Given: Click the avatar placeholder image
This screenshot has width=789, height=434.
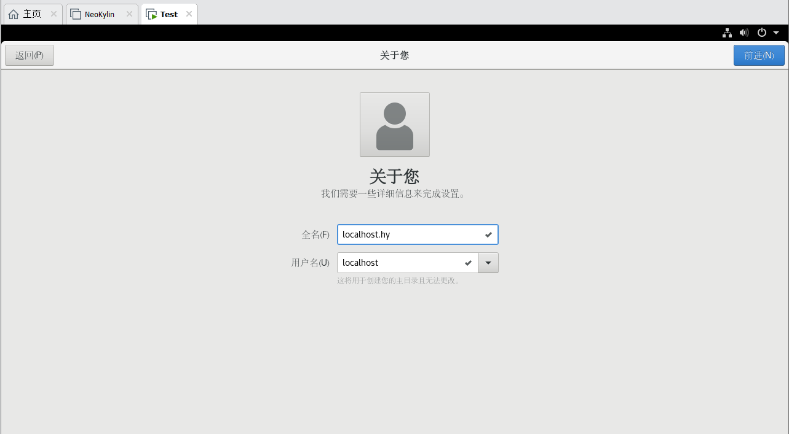Looking at the screenshot, I should 394,124.
